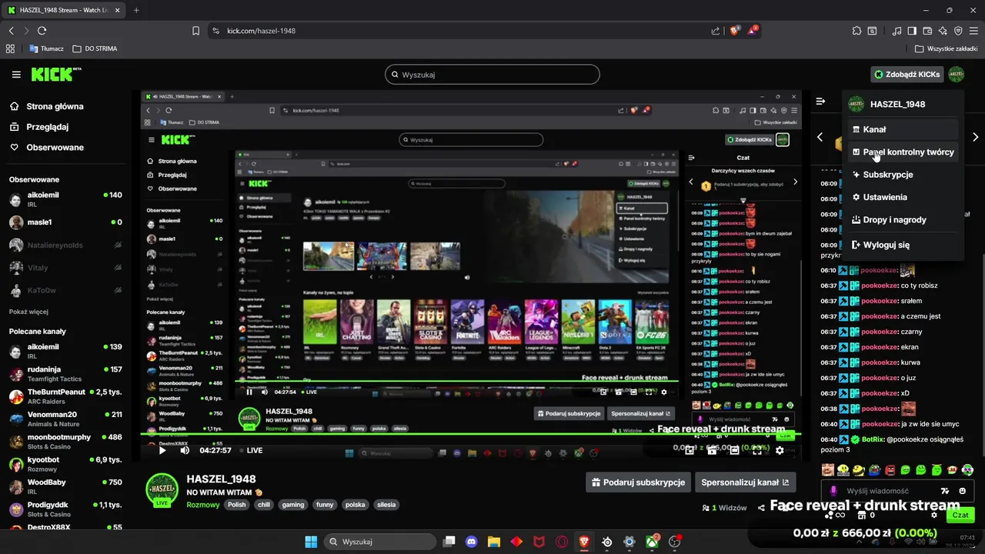The height and width of the screenshot is (554, 985).
Task: Go to previous chat banner arrow
Action: click(820, 137)
